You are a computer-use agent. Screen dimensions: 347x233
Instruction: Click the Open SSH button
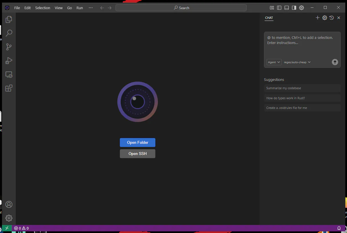tap(138, 154)
